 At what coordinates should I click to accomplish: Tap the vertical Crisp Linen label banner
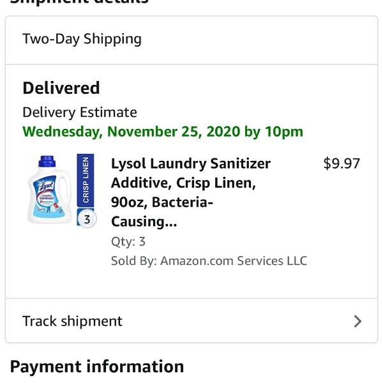(86, 180)
